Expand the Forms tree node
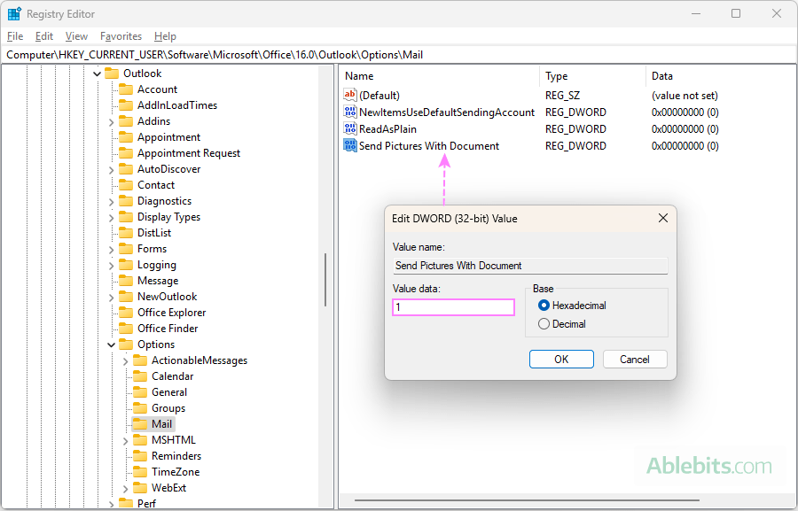Image resolution: width=798 pixels, height=511 pixels. pyautogui.click(x=111, y=250)
